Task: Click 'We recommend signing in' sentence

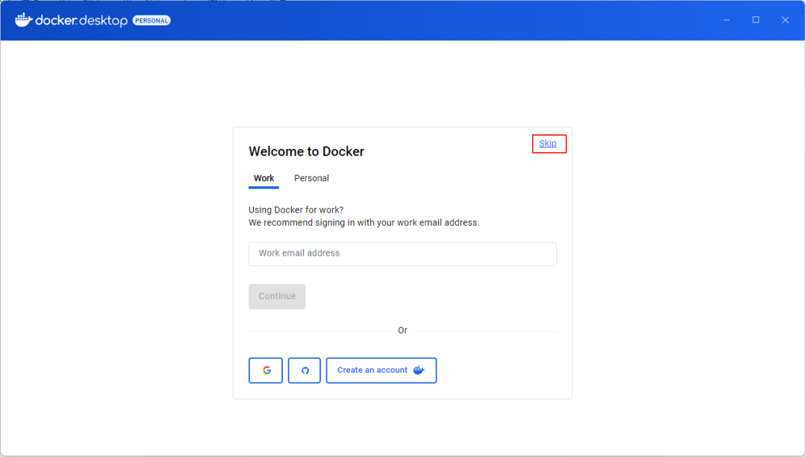Action: coord(364,223)
